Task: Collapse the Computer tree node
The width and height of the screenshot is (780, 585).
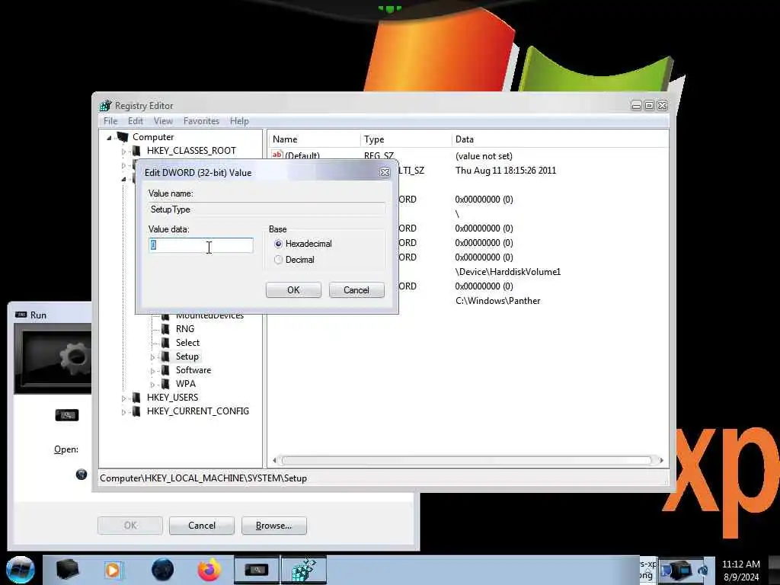Action: point(110,138)
